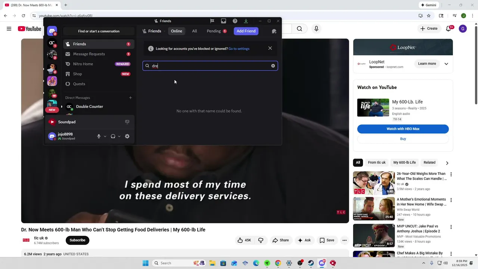Dislike the YouTube video
This screenshot has width=478, height=269.
(261, 240)
